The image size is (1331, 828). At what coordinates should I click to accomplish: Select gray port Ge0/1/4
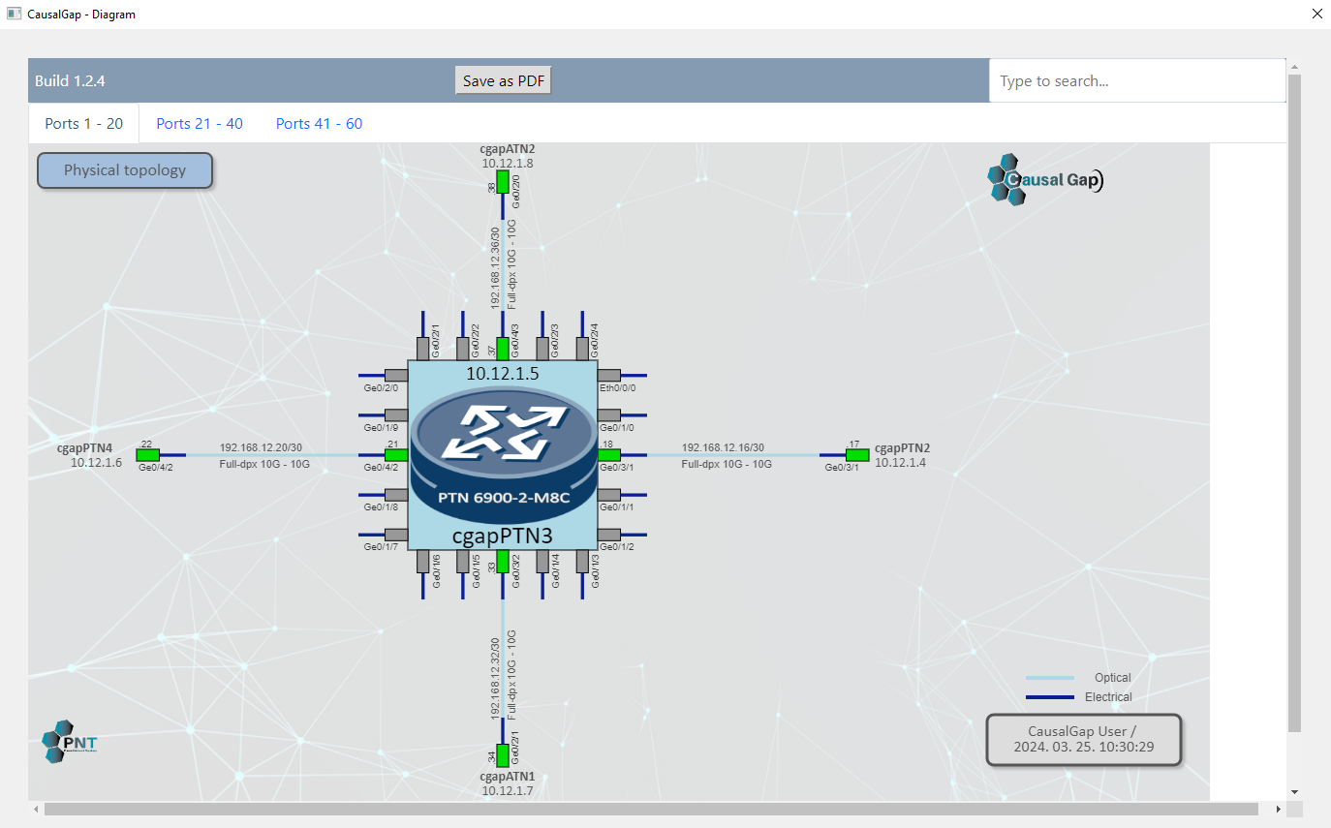pyautogui.click(x=542, y=562)
